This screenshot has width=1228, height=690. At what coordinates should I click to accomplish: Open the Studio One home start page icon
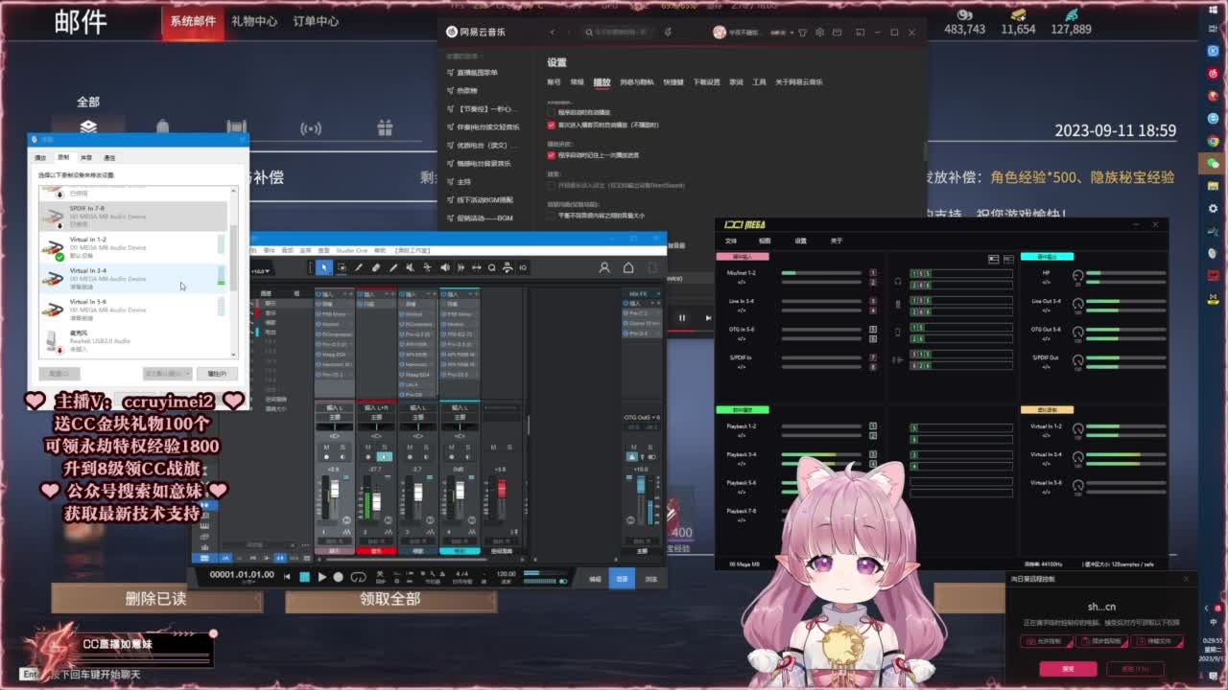628,267
